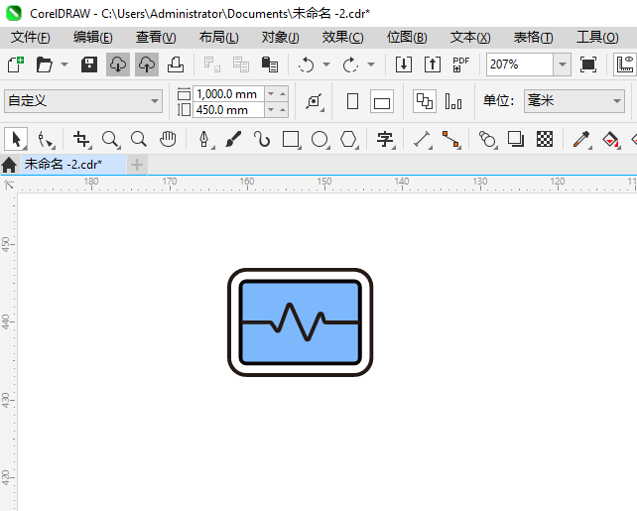Select the Pen curve tool
Viewport: 637px width, 511px height.
pos(204,139)
